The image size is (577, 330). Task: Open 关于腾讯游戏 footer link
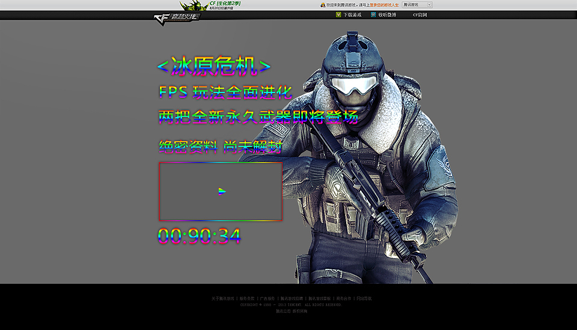[222, 298]
